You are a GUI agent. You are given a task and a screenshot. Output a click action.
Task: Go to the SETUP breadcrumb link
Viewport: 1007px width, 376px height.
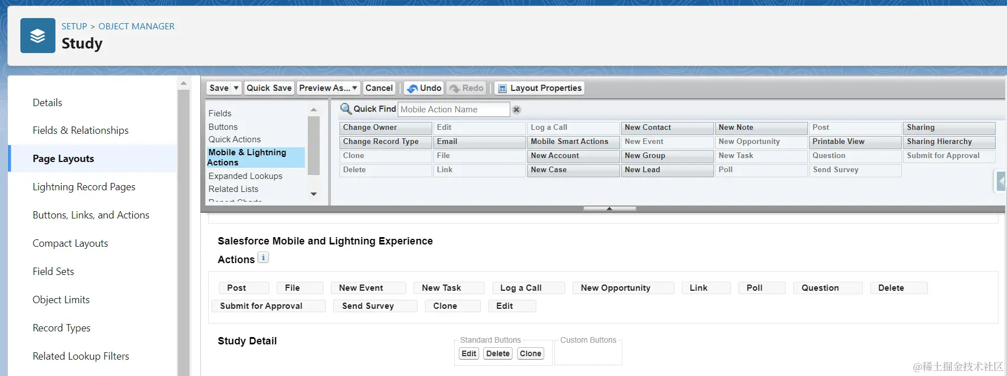[74, 27]
